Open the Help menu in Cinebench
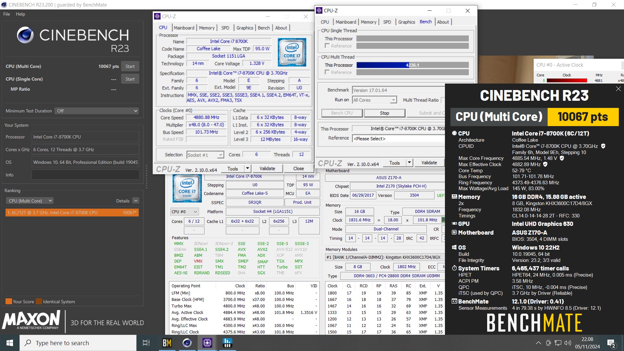624x351 pixels. [x=20, y=14]
